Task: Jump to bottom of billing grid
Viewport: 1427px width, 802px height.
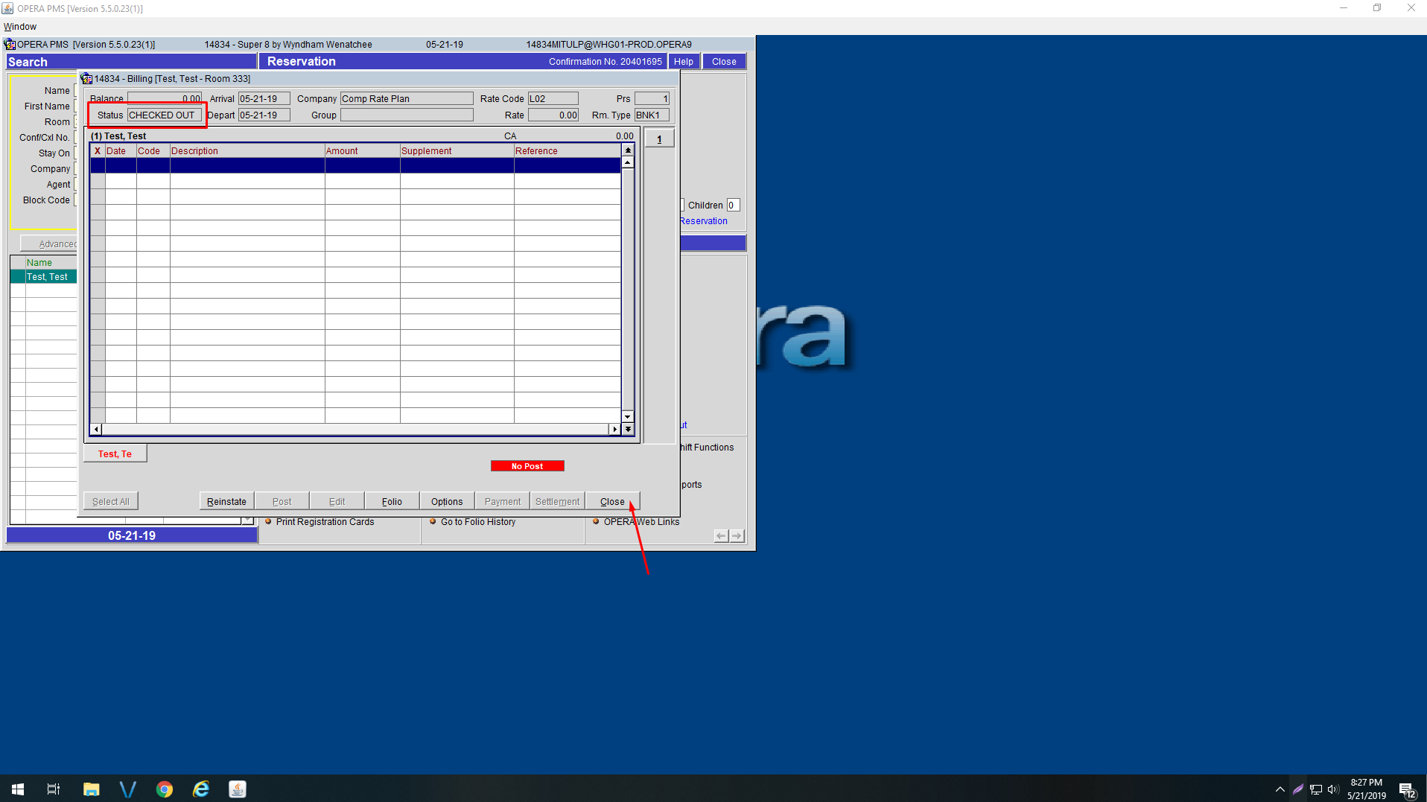Action: [x=628, y=429]
